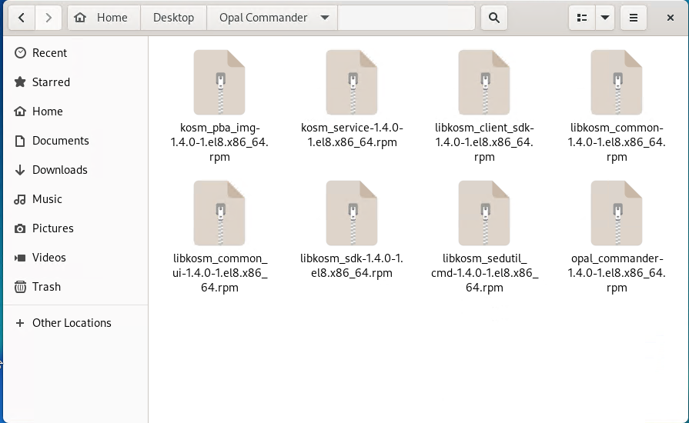Click Opal Commander path bar segment
Viewport: 689px width, 423px height.
[272, 18]
